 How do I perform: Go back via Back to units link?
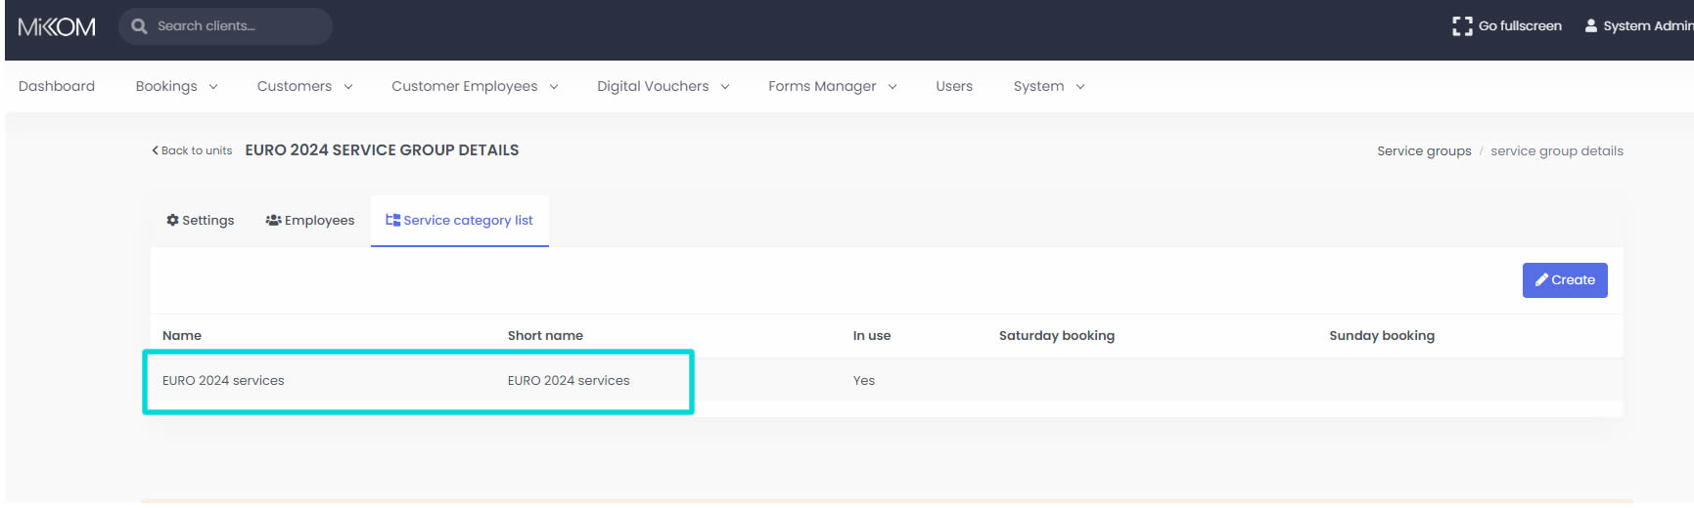[192, 150]
